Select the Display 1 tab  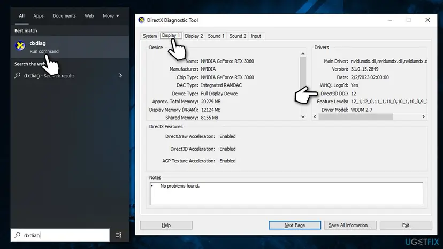[x=171, y=36]
